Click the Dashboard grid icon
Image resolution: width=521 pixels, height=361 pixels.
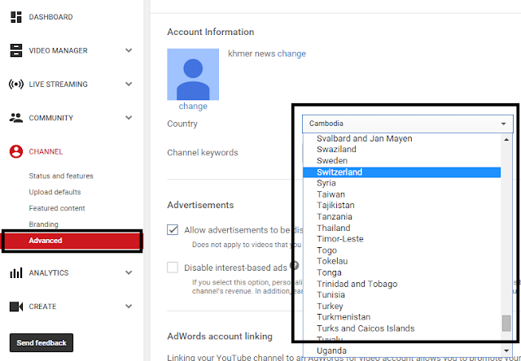[16, 17]
